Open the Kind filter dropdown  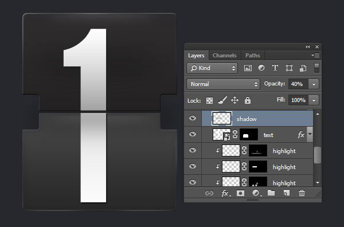pyautogui.click(x=212, y=68)
